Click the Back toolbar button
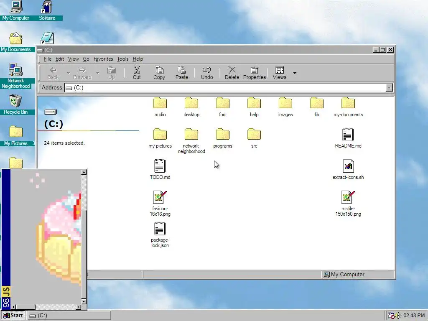The height and width of the screenshot is (321, 428). point(53,73)
